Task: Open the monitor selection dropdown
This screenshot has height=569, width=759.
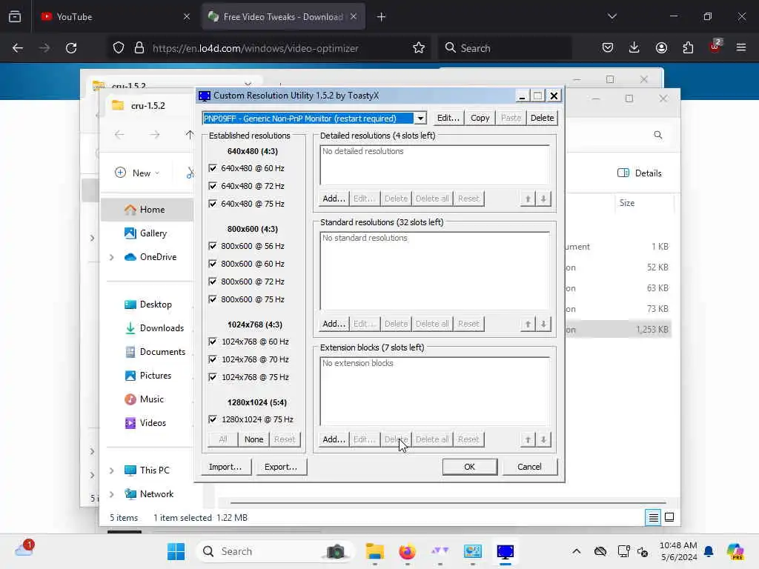Action: coord(420,118)
